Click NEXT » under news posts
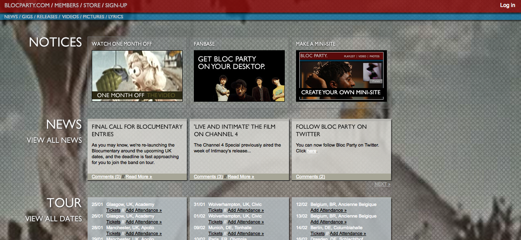The height and width of the screenshot is (240, 521). [x=382, y=184]
